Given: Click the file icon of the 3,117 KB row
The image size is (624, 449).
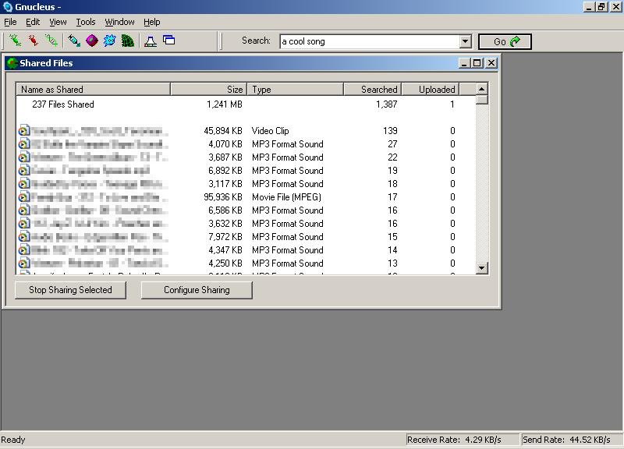Looking at the screenshot, I should click(24, 184).
